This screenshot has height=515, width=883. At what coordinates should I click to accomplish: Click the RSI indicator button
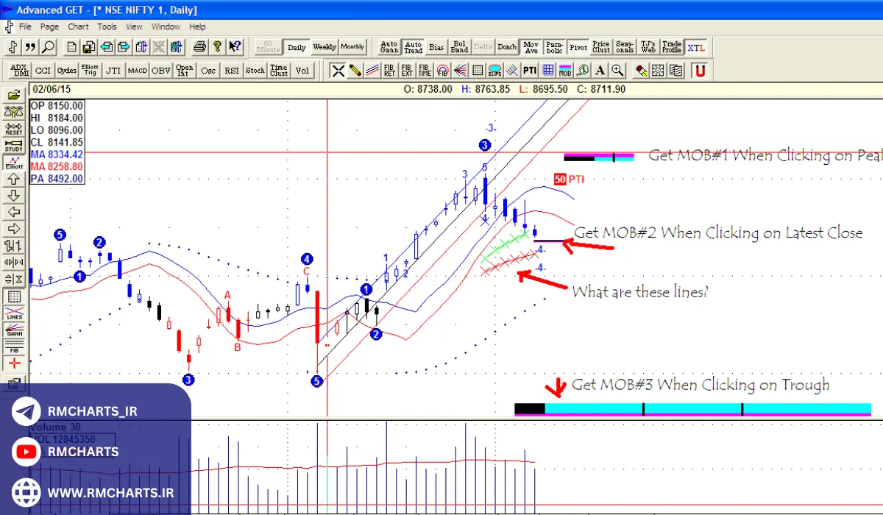[232, 71]
